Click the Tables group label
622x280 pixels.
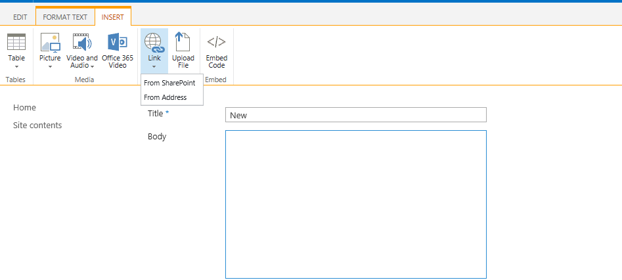click(x=16, y=80)
